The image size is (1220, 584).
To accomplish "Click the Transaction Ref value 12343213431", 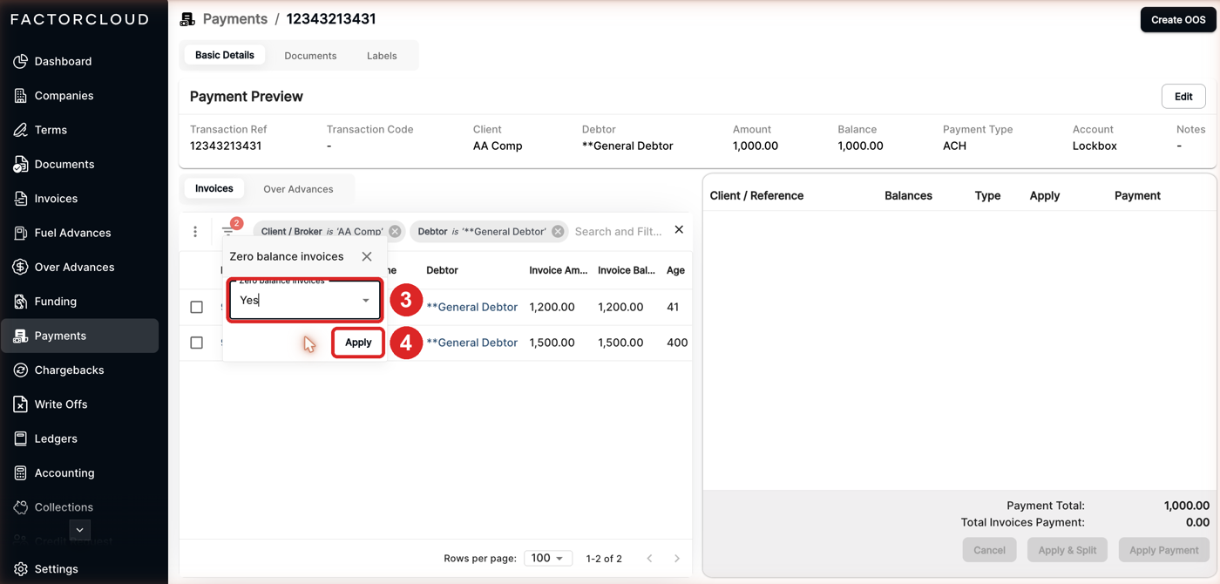I will 226,146.
